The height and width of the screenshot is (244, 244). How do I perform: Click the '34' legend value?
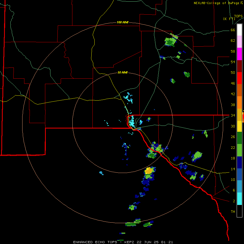pos(233,115)
